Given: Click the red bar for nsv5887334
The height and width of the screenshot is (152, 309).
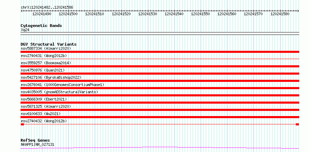Looking at the screenshot, I should pos(160,52).
